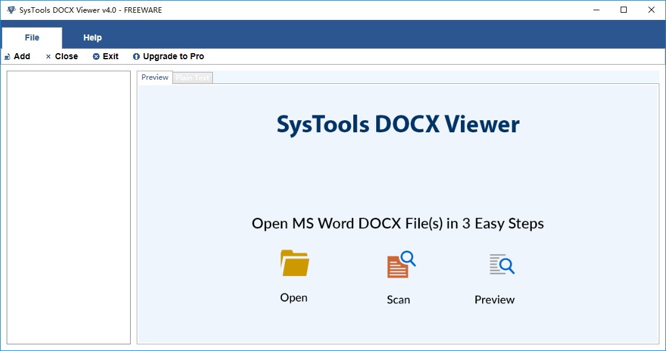The width and height of the screenshot is (666, 351).
Task: Click the Add file icon
Action: tap(7, 56)
